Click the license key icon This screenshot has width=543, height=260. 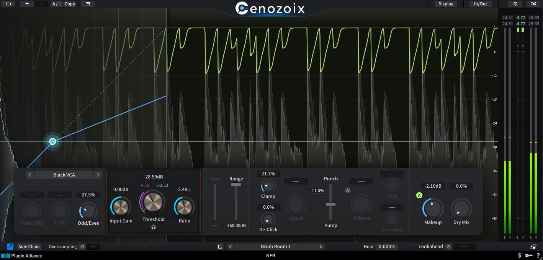pyautogui.click(x=529, y=255)
